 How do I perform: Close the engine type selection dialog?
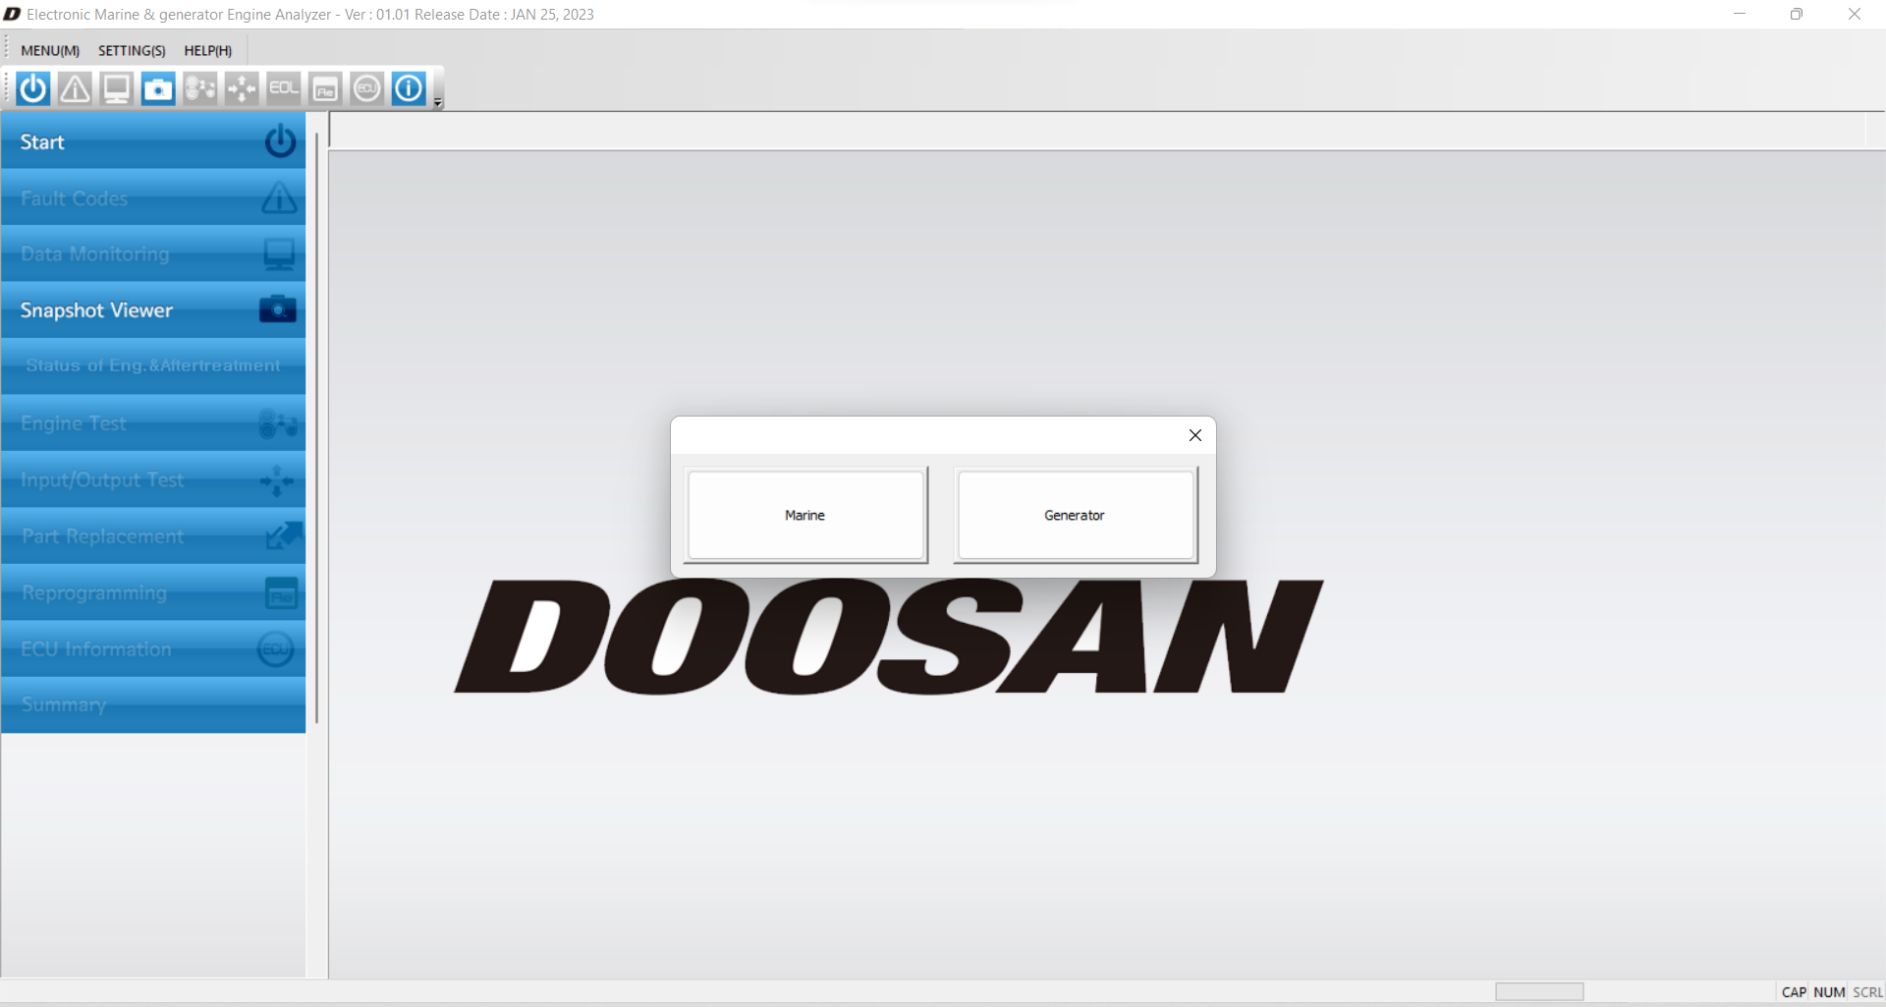[1194, 435]
